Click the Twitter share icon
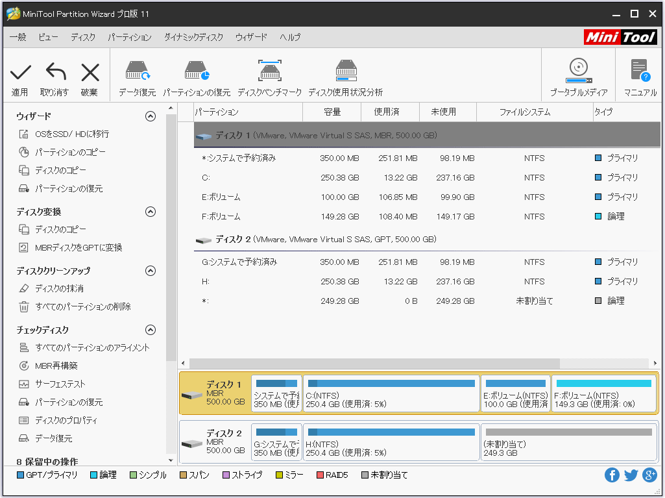Viewport: 665px width, 498px height. tap(631, 475)
